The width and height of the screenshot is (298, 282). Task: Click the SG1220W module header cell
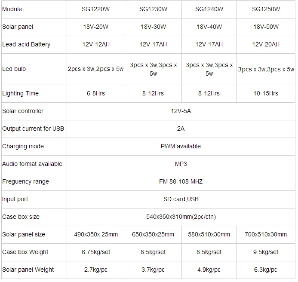click(96, 9)
